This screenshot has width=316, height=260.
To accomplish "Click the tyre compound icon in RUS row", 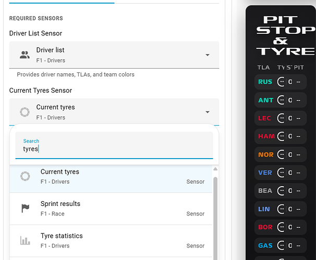I will coord(282,82).
